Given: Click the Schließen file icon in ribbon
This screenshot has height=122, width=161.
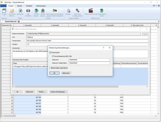Looking at the screenshot, I should 20,11.
